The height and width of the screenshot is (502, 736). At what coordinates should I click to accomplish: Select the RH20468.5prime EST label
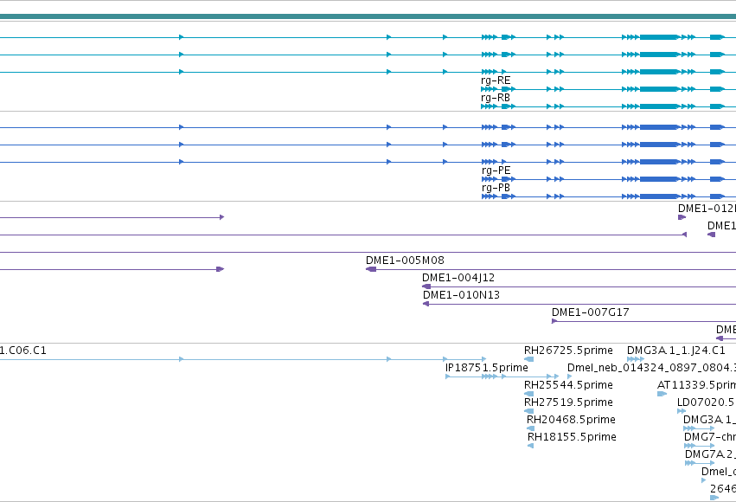click(572, 420)
